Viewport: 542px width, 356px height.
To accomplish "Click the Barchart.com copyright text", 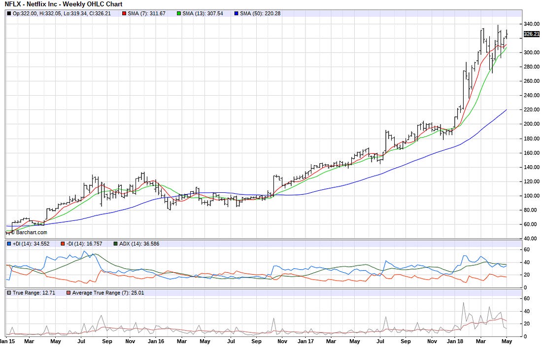I will (29, 233).
